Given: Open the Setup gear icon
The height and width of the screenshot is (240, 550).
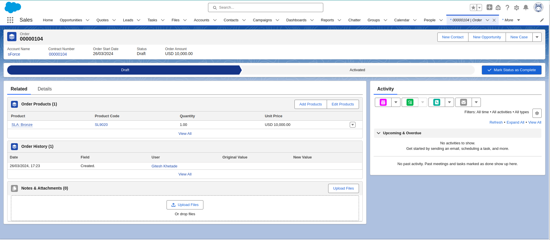Looking at the screenshot, I should pos(517,7).
